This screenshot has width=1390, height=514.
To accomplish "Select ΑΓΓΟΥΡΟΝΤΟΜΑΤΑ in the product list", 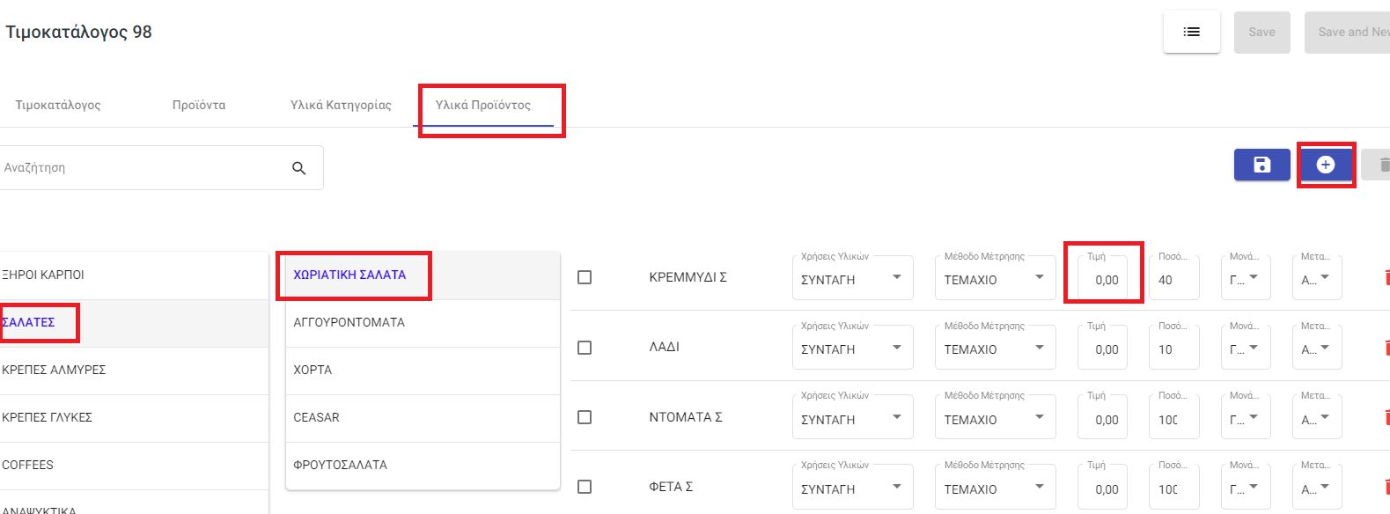I will click(349, 322).
